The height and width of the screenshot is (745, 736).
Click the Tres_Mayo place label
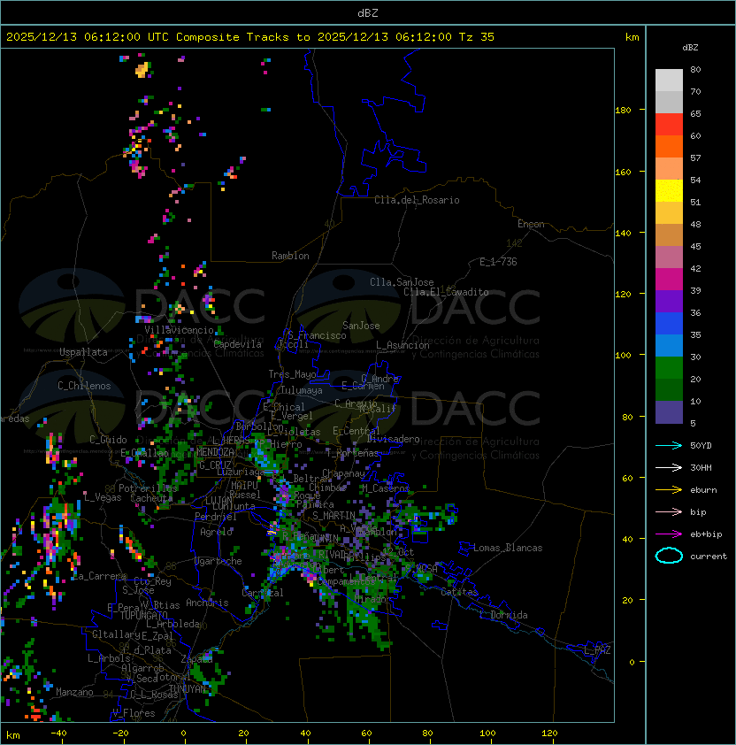coord(292,374)
